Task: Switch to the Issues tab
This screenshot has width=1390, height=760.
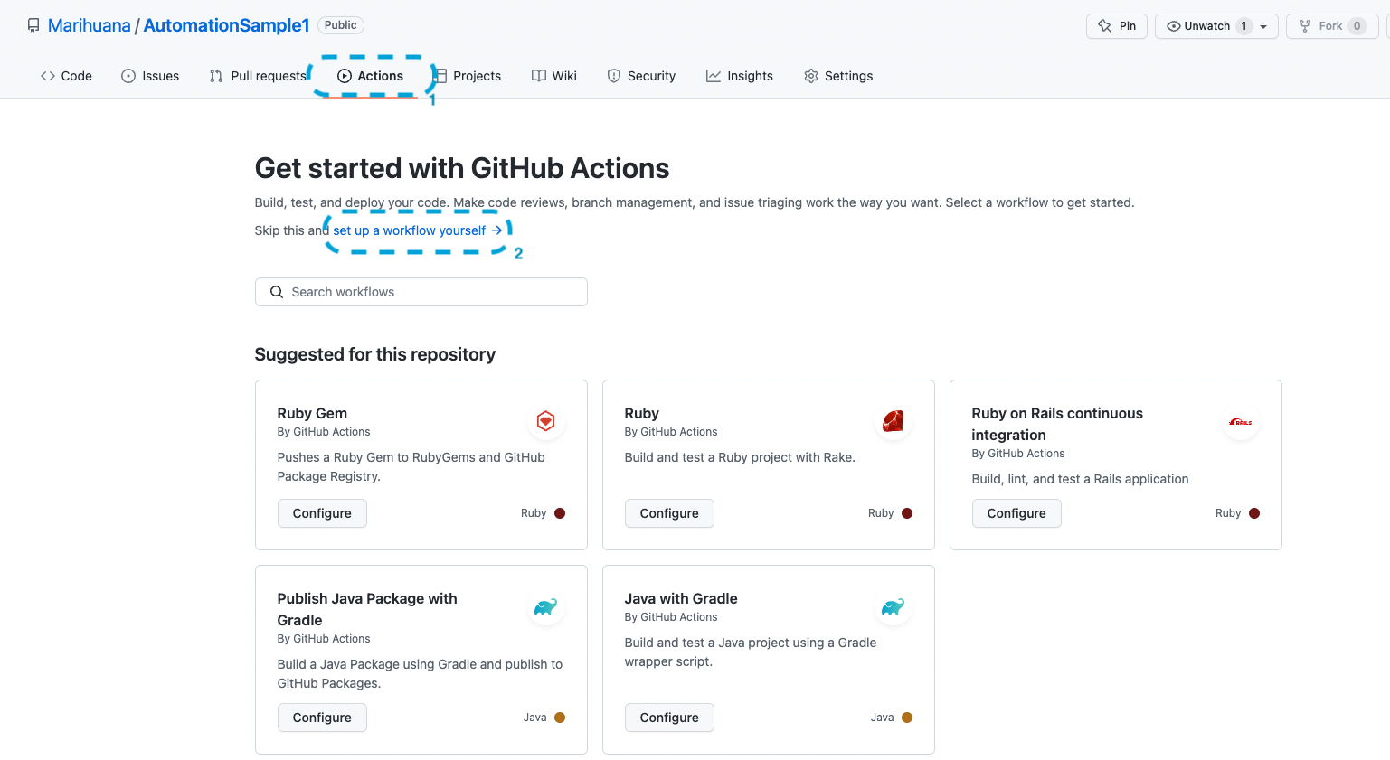Action: (x=150, y=76)
